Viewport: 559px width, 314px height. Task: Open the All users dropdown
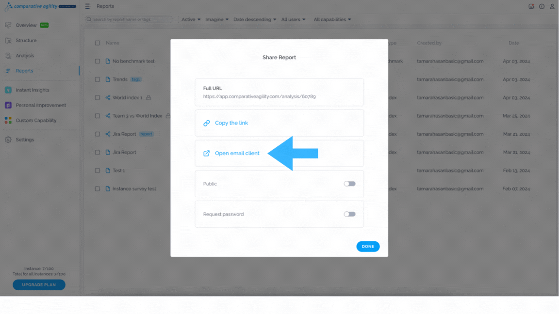(293, 19)
